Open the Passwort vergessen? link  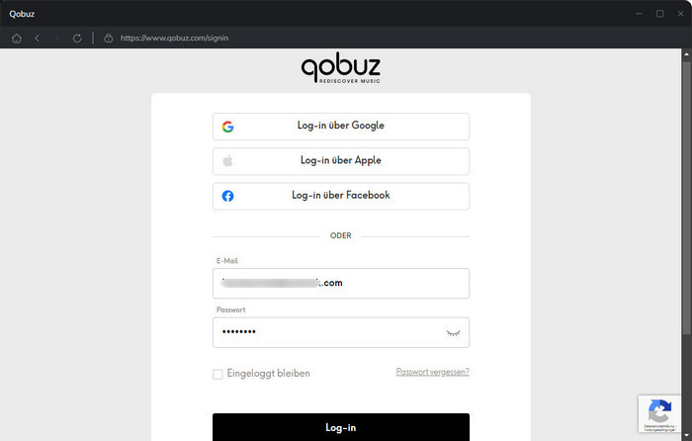coord(433,372)
